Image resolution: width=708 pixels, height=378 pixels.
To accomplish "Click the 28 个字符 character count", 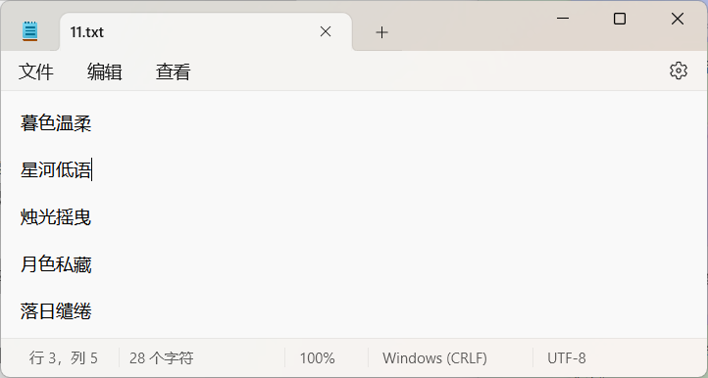I will point(161,358).
